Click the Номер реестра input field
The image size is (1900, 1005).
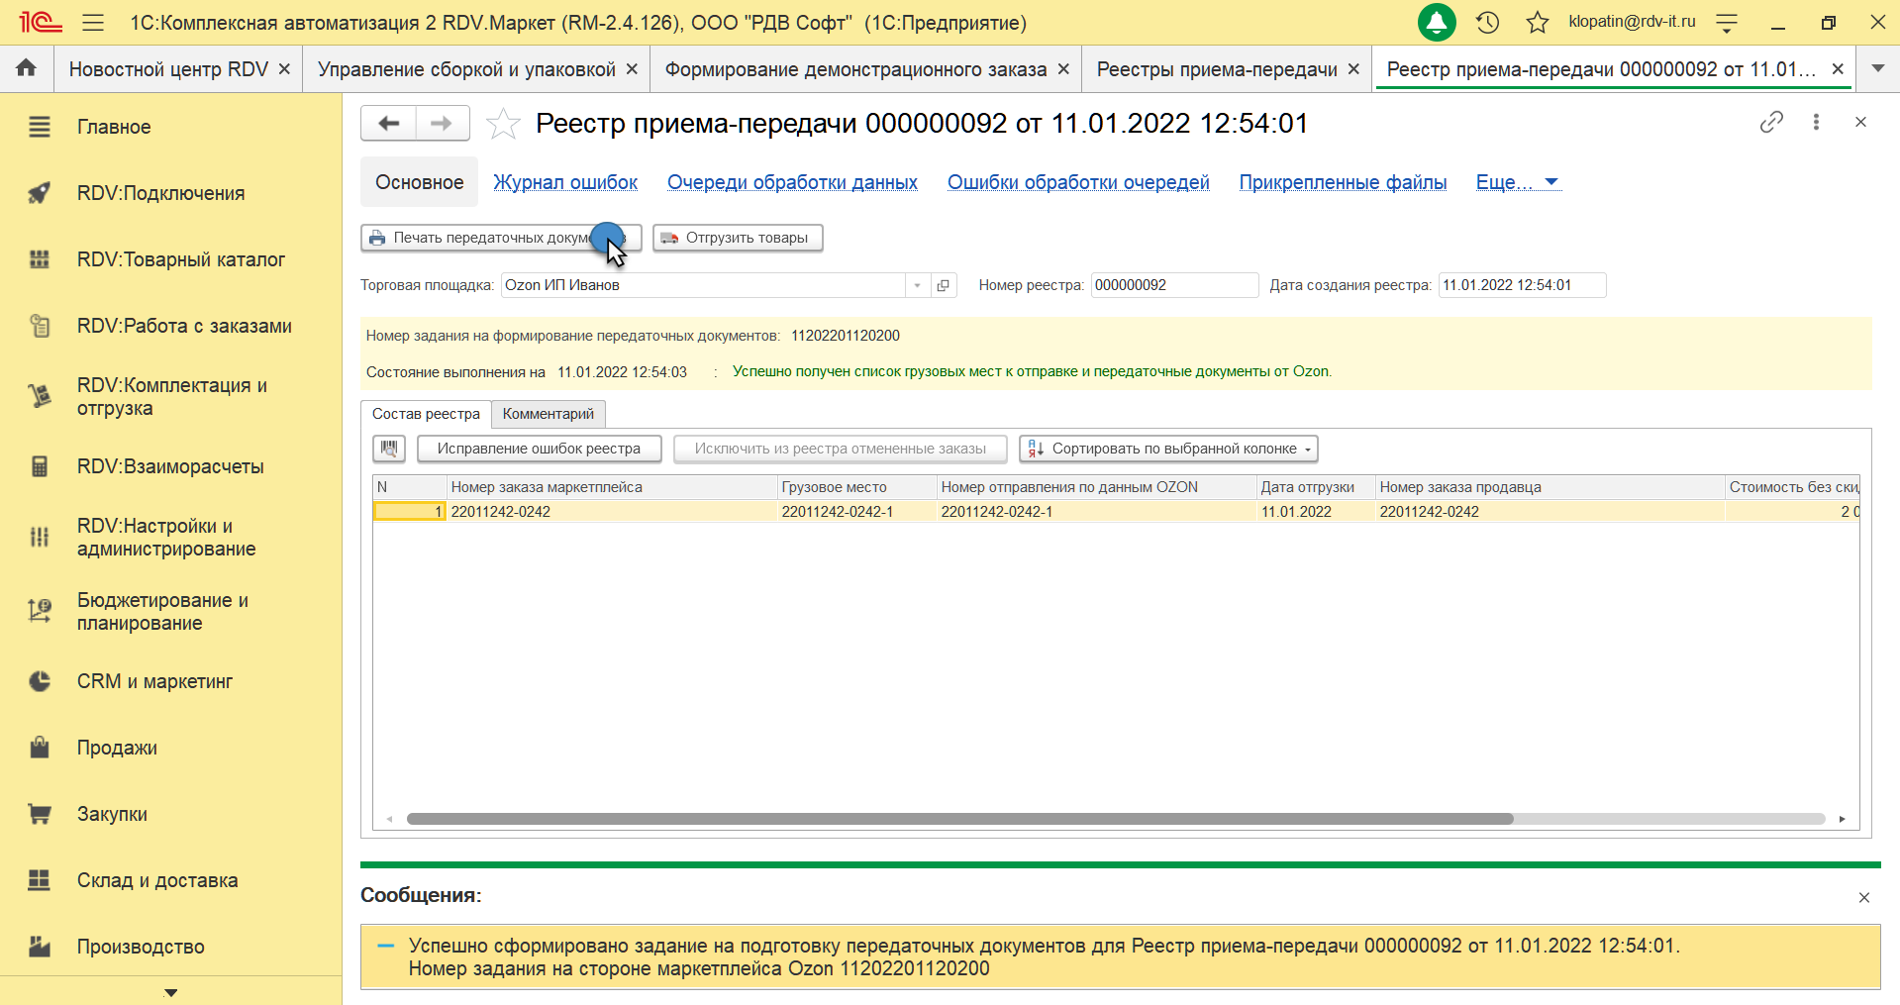[1174, 285]
